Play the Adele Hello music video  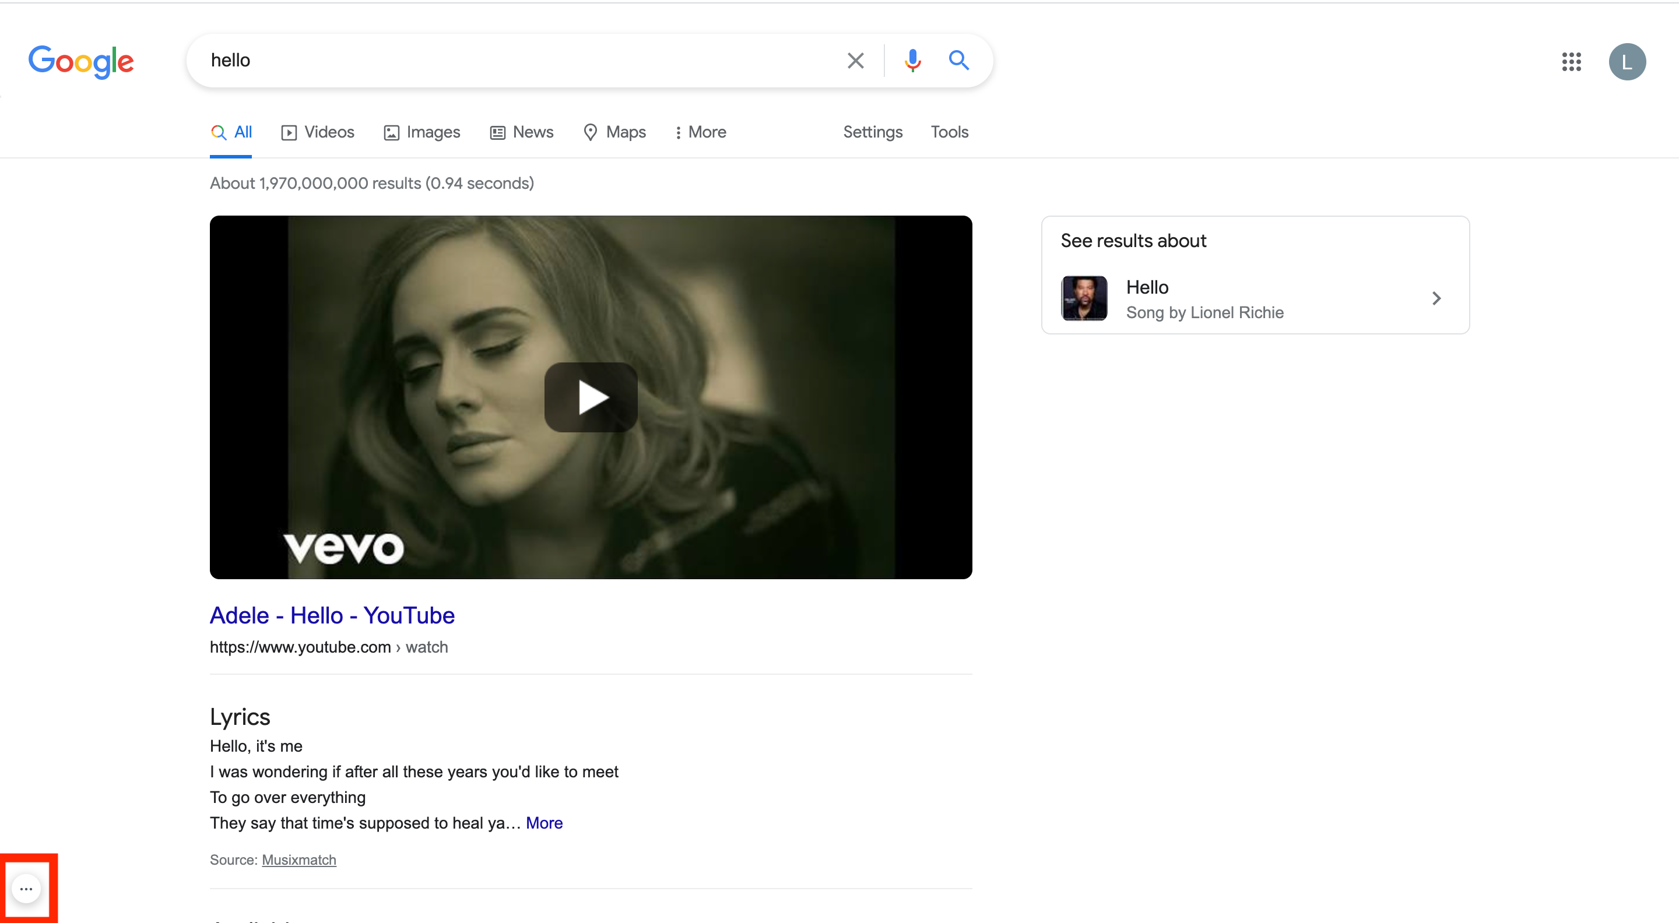[591, 397]
